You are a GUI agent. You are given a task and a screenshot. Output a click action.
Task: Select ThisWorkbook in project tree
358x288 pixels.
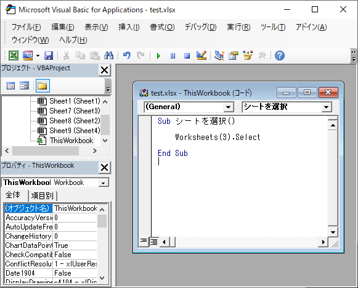71,141
